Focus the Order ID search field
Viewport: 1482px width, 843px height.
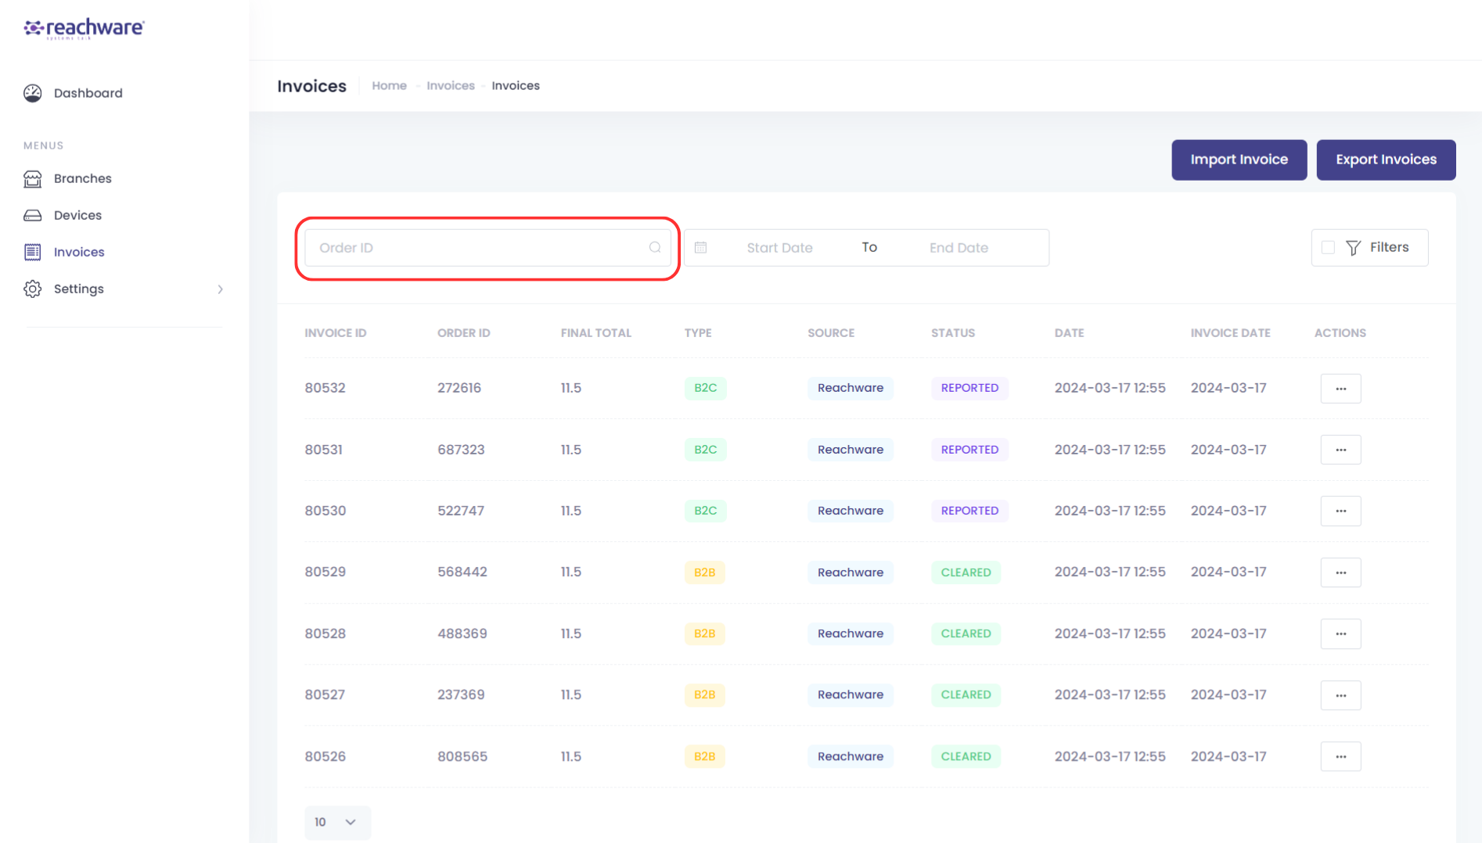487,248
